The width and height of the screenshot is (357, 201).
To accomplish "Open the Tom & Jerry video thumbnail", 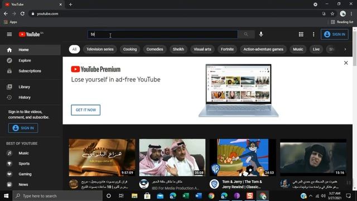I will [x=243, y=157].
